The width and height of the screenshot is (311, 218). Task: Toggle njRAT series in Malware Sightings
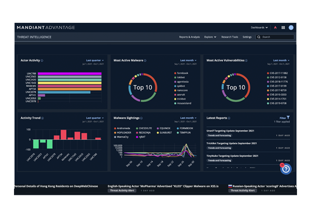tap(140, 137)
